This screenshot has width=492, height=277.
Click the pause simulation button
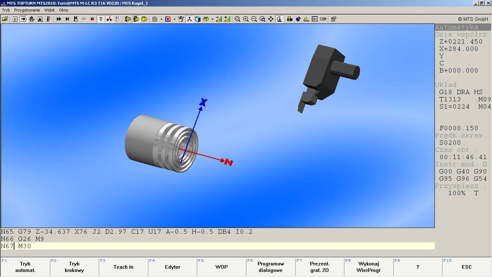coord(84,19)
